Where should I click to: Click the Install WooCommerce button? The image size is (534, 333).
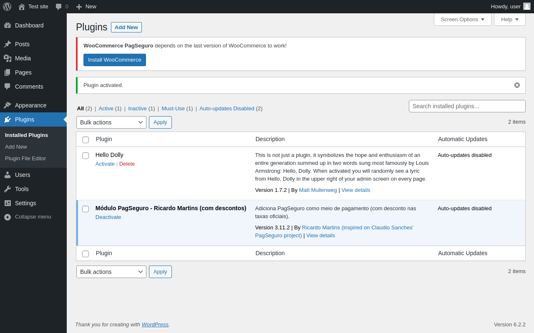click(x=115, y=60)
